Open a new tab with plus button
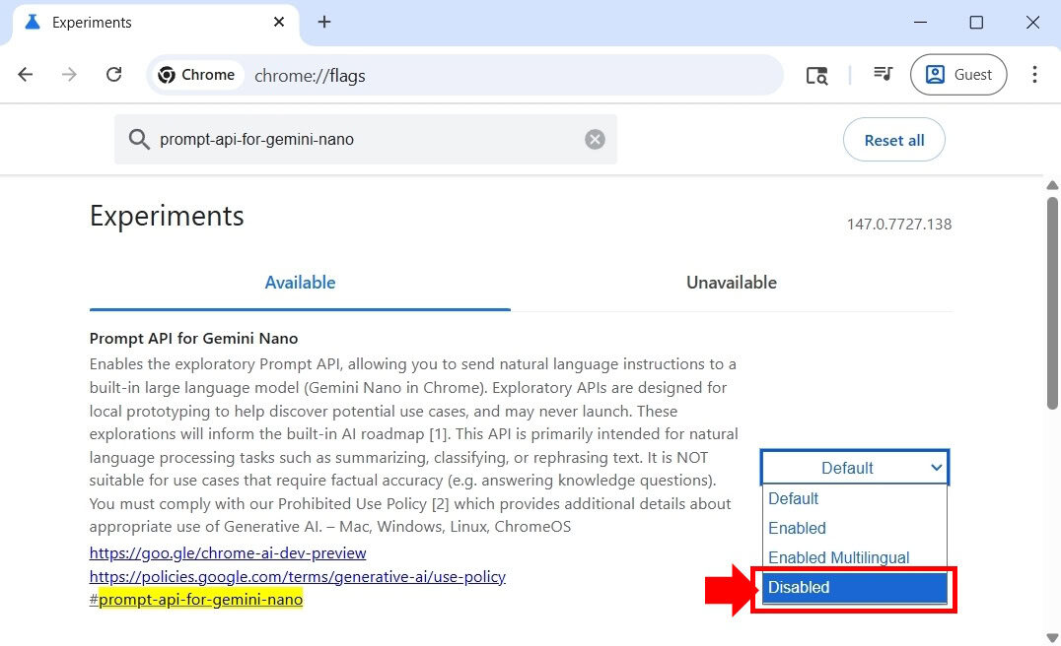This screenshot has height=646, width=1061. [x=324, y=22]
